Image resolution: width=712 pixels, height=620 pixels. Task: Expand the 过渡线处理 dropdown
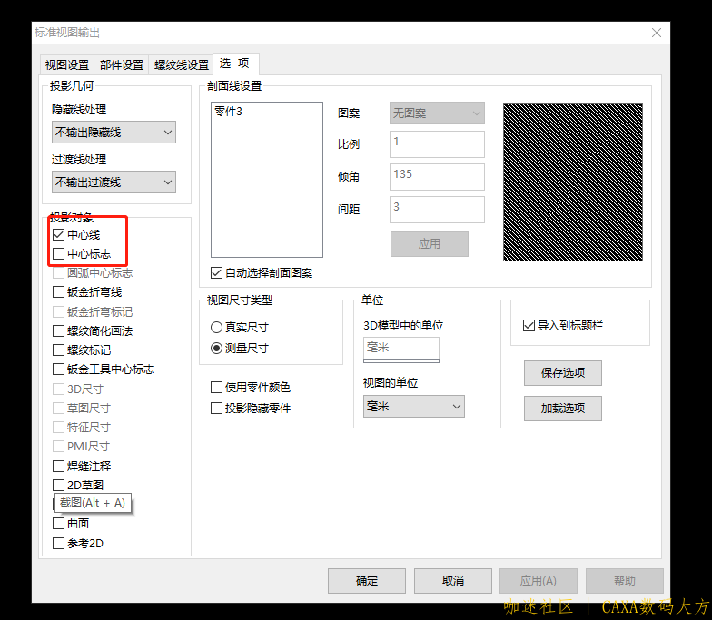[114, 182]
